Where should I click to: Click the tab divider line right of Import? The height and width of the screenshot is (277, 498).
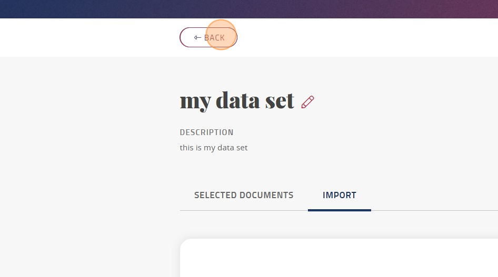(x=434, y=210)
